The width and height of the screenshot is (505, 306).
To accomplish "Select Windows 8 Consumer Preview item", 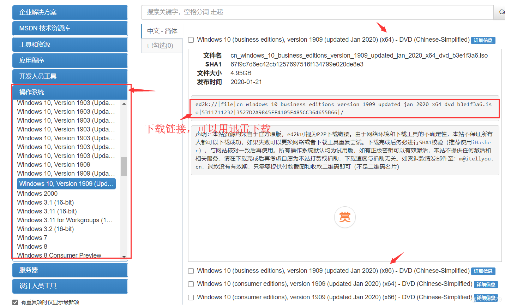I will pyautogui.click(x=59, y=255).
